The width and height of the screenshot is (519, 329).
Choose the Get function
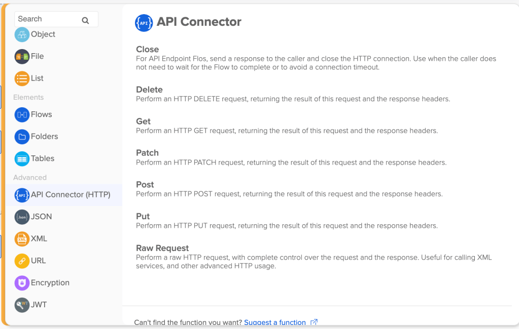point(144,121)
